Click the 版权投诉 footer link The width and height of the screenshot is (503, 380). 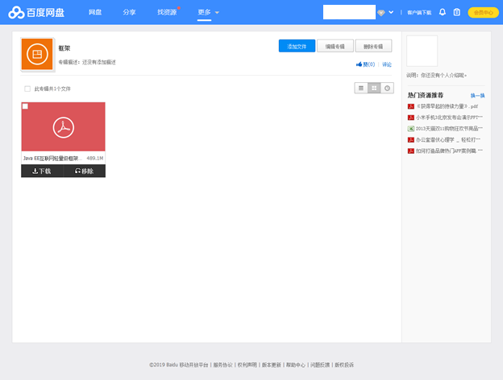tap(344, 365)
